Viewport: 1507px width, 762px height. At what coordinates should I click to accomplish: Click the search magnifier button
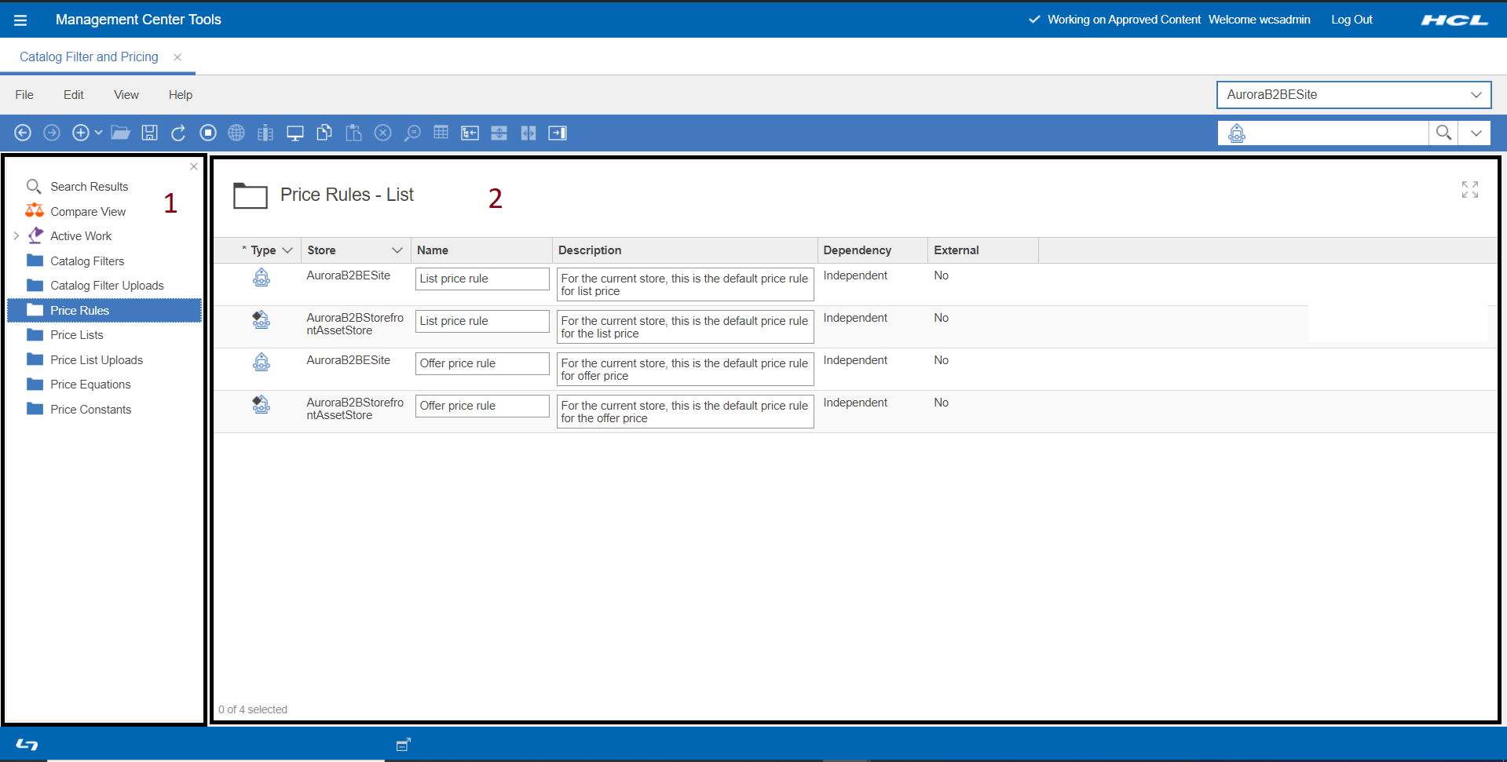click(1443, 133)
